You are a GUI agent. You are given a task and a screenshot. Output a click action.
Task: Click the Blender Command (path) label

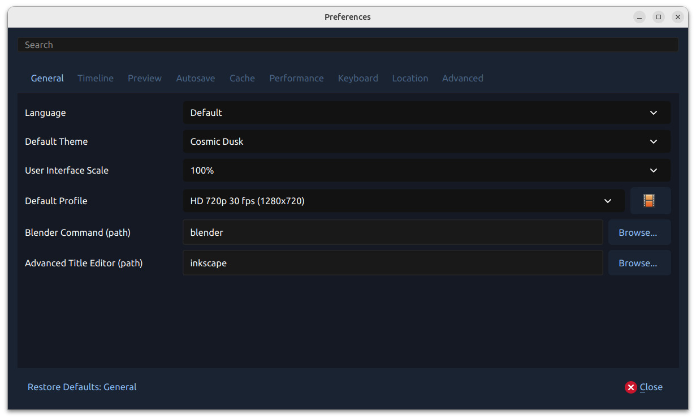pos(78,232)
